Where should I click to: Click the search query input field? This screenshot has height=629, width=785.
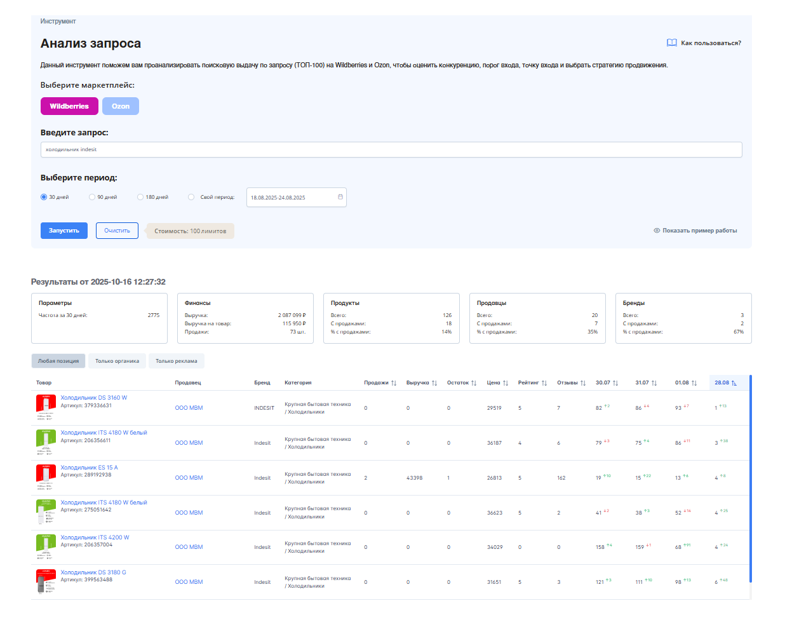pyautogui.click(x=391, y=150)
